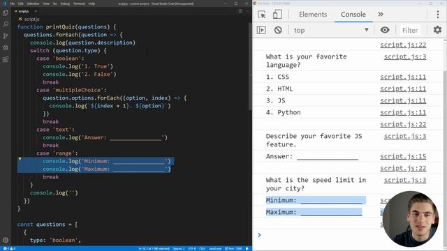Click the editor more actions ellipsis
The height and width of the screenshot is (251, 447).
248,11
